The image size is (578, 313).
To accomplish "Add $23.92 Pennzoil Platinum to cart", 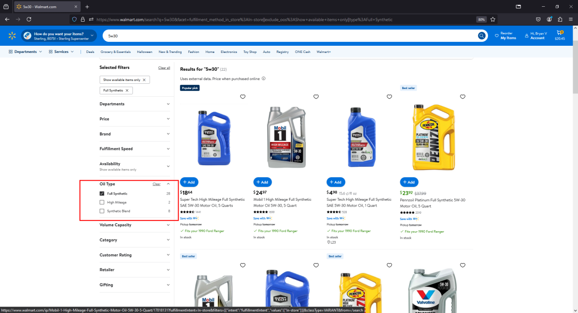I will tap(409, 182).
